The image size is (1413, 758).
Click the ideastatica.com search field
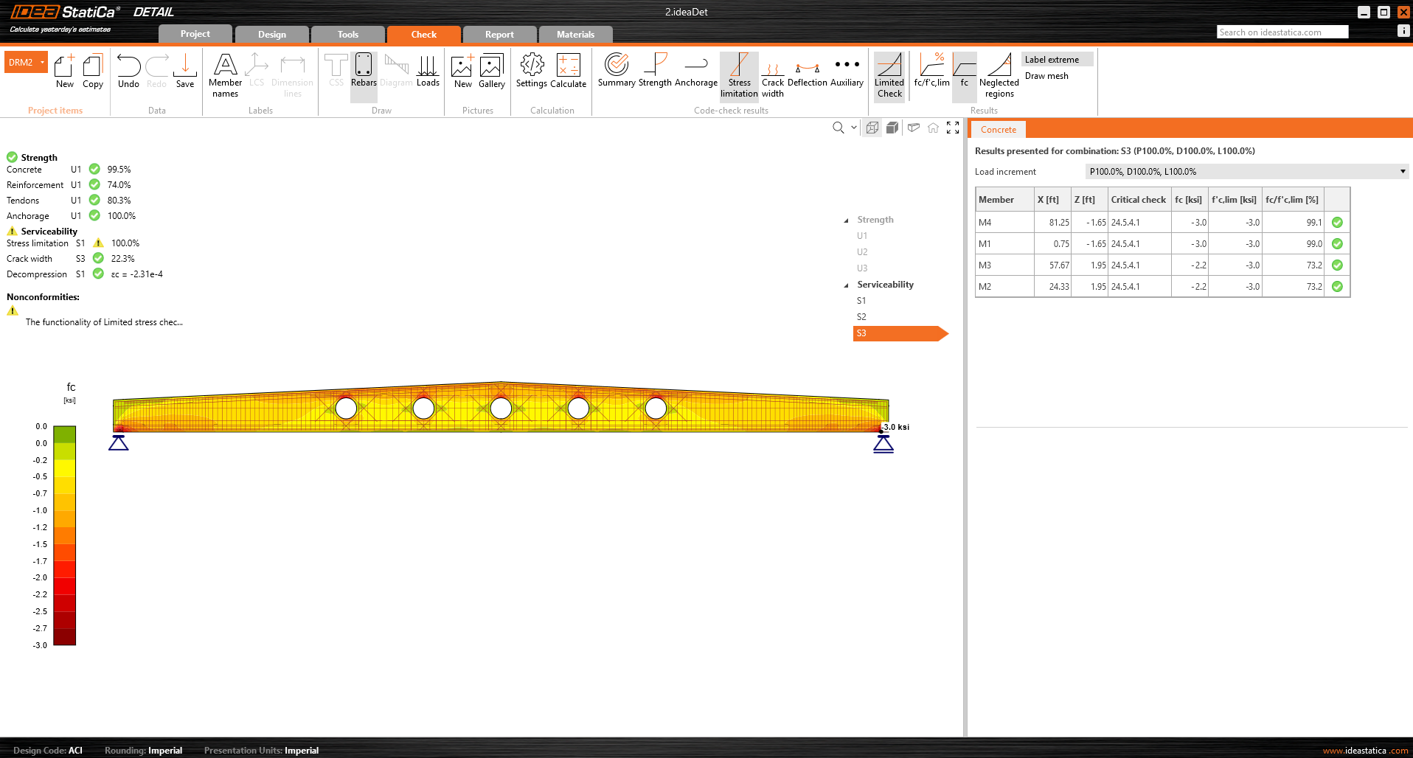1281,32
